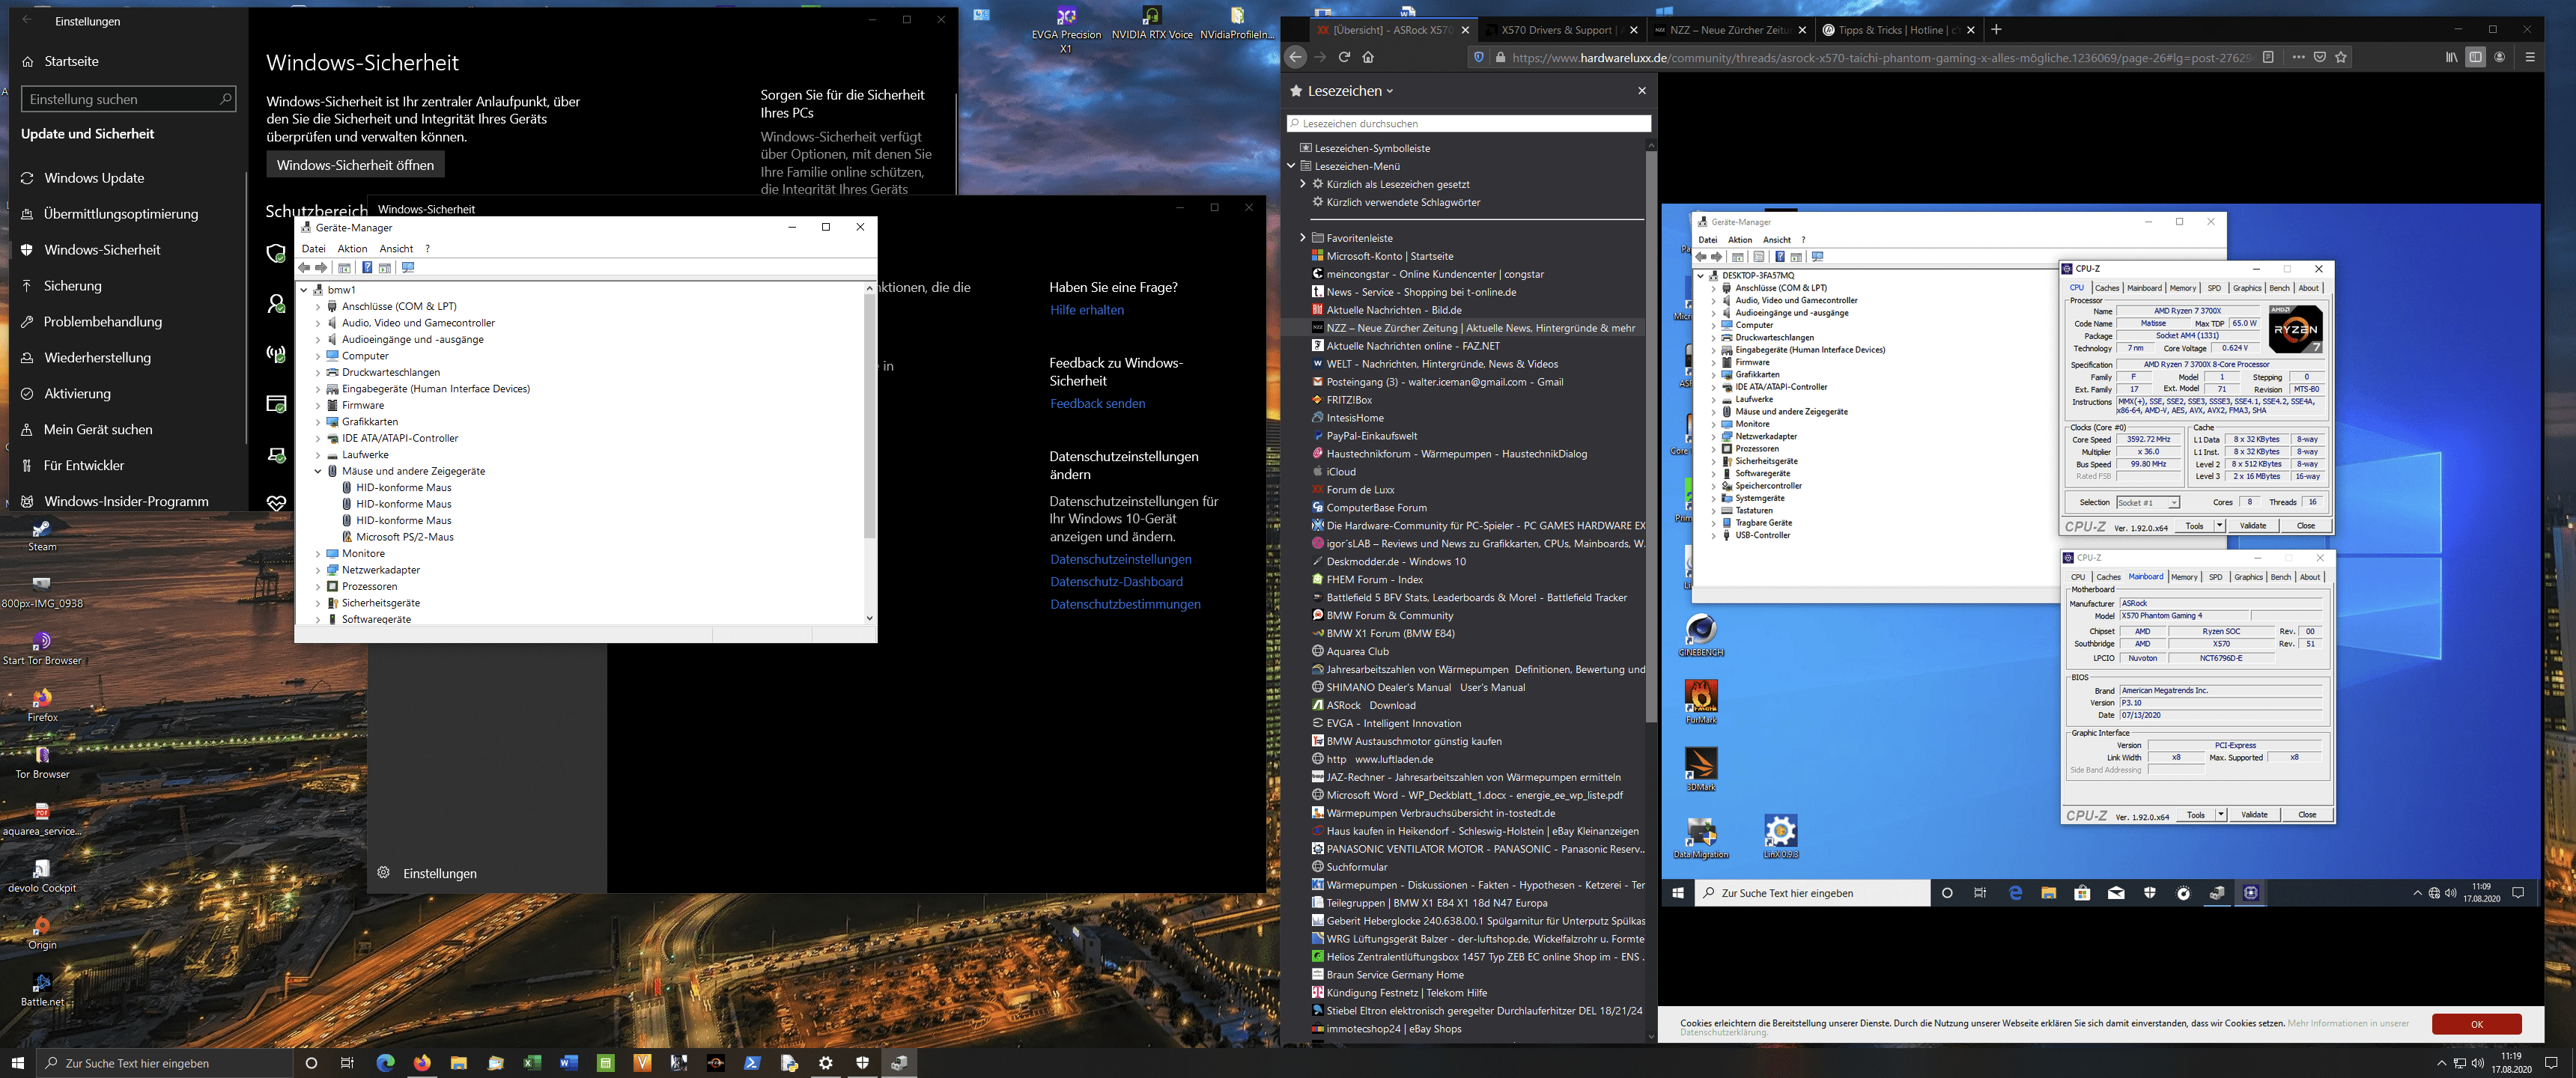The width and height of the screenshot is (2576, 1078).
Task: Click Windows-Sicherheit öffnen button
Action: [355, 165]
